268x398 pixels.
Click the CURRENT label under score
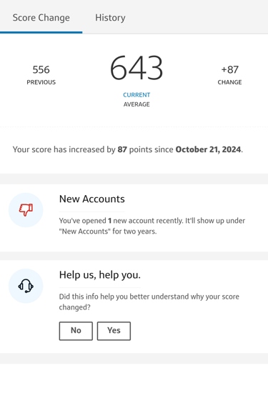click(137, 95)
